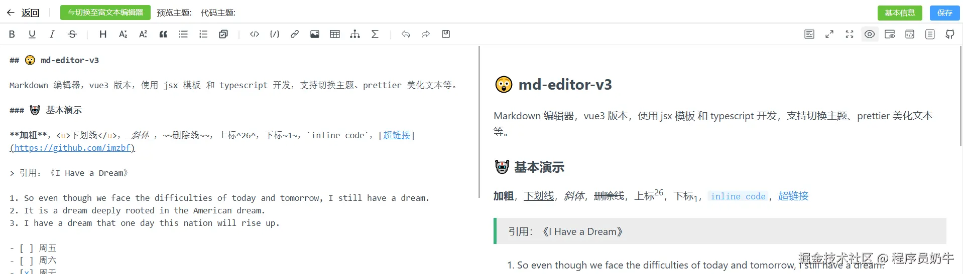The height and width of the screenshot is (274, 963).
Task: Format the text with prettier
Action: click(x=809, y=34)
